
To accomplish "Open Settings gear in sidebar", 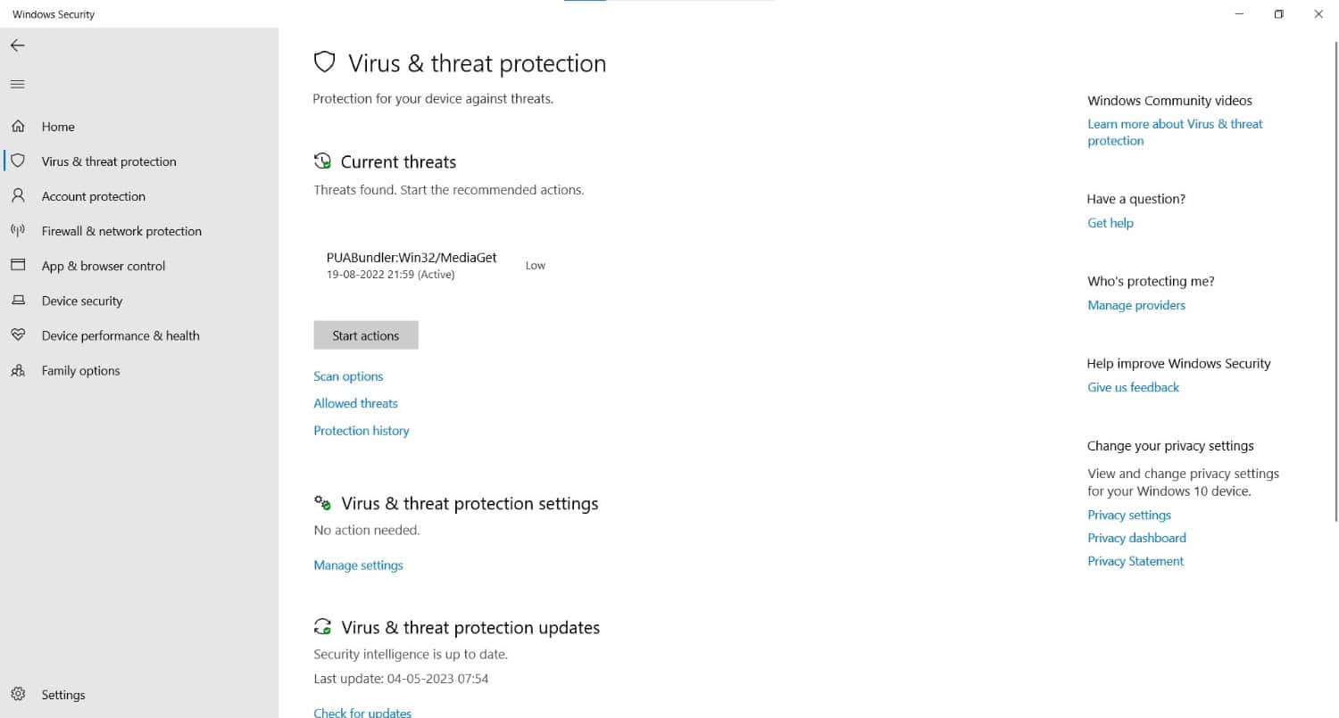I will coord(18,694).
